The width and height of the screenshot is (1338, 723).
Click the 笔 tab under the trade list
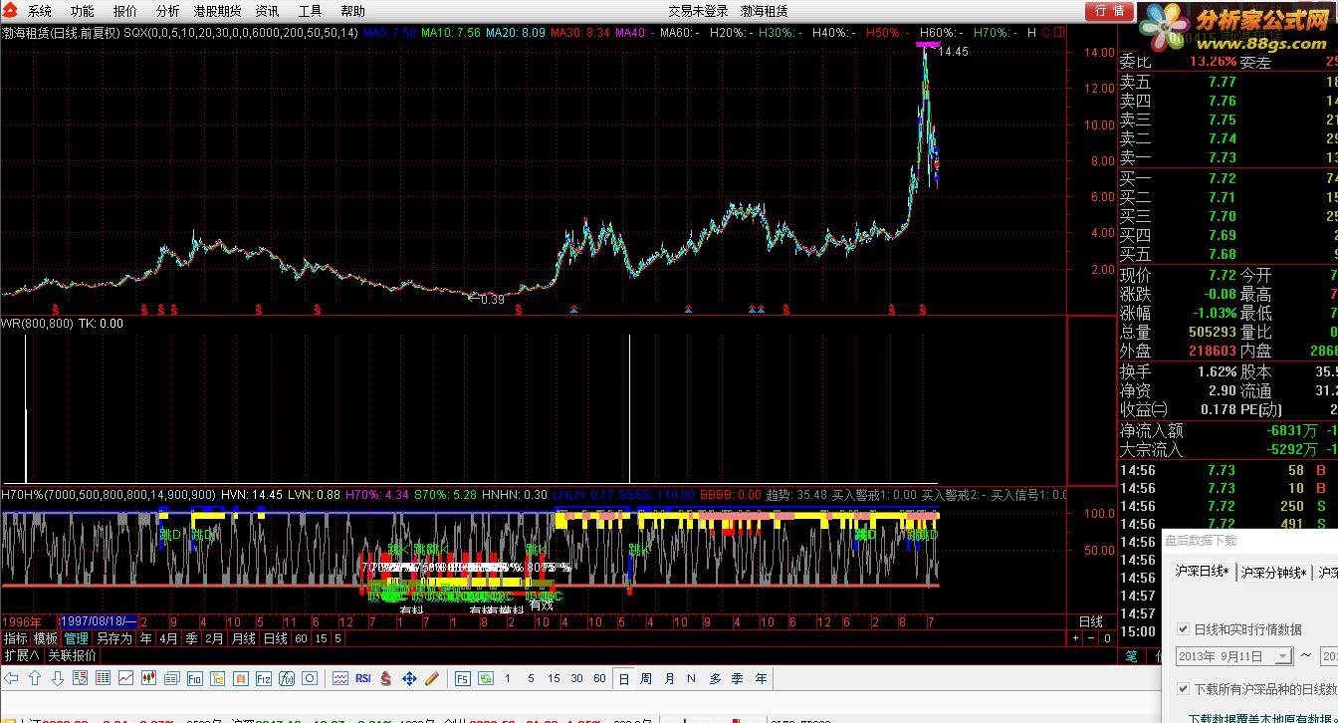[1132, 656]
